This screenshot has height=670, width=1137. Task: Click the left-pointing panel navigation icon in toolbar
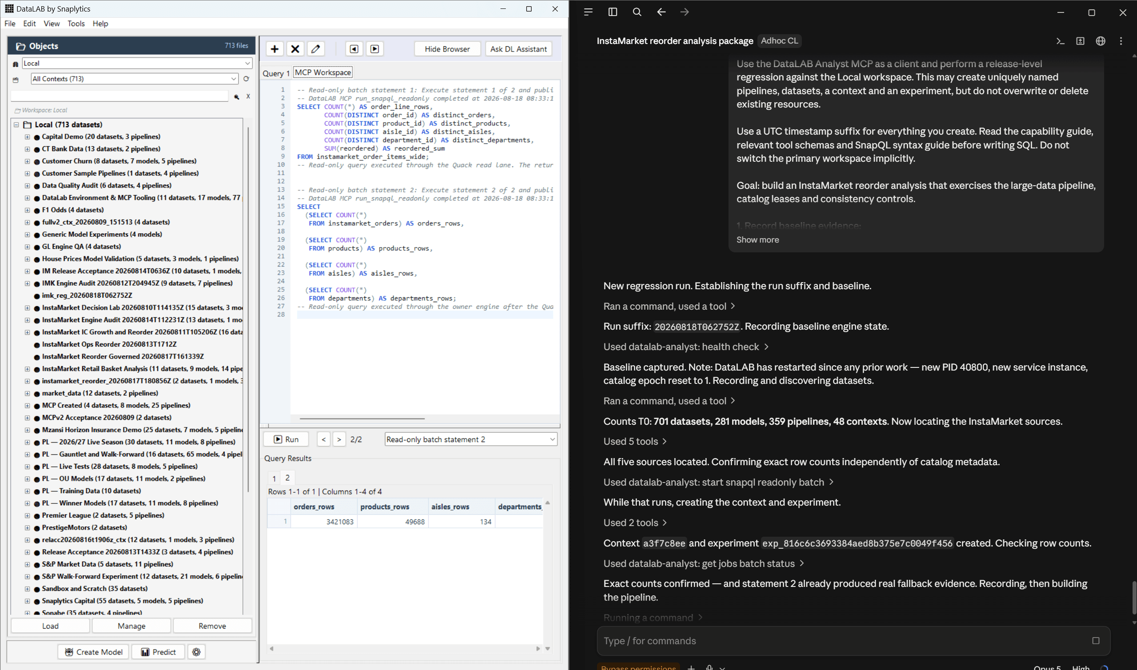coord(354,49)
